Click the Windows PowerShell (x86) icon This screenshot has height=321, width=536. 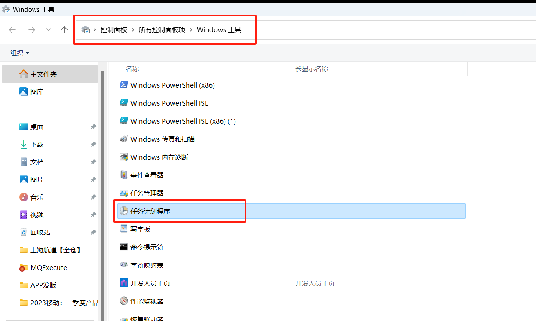pos(124,85)
